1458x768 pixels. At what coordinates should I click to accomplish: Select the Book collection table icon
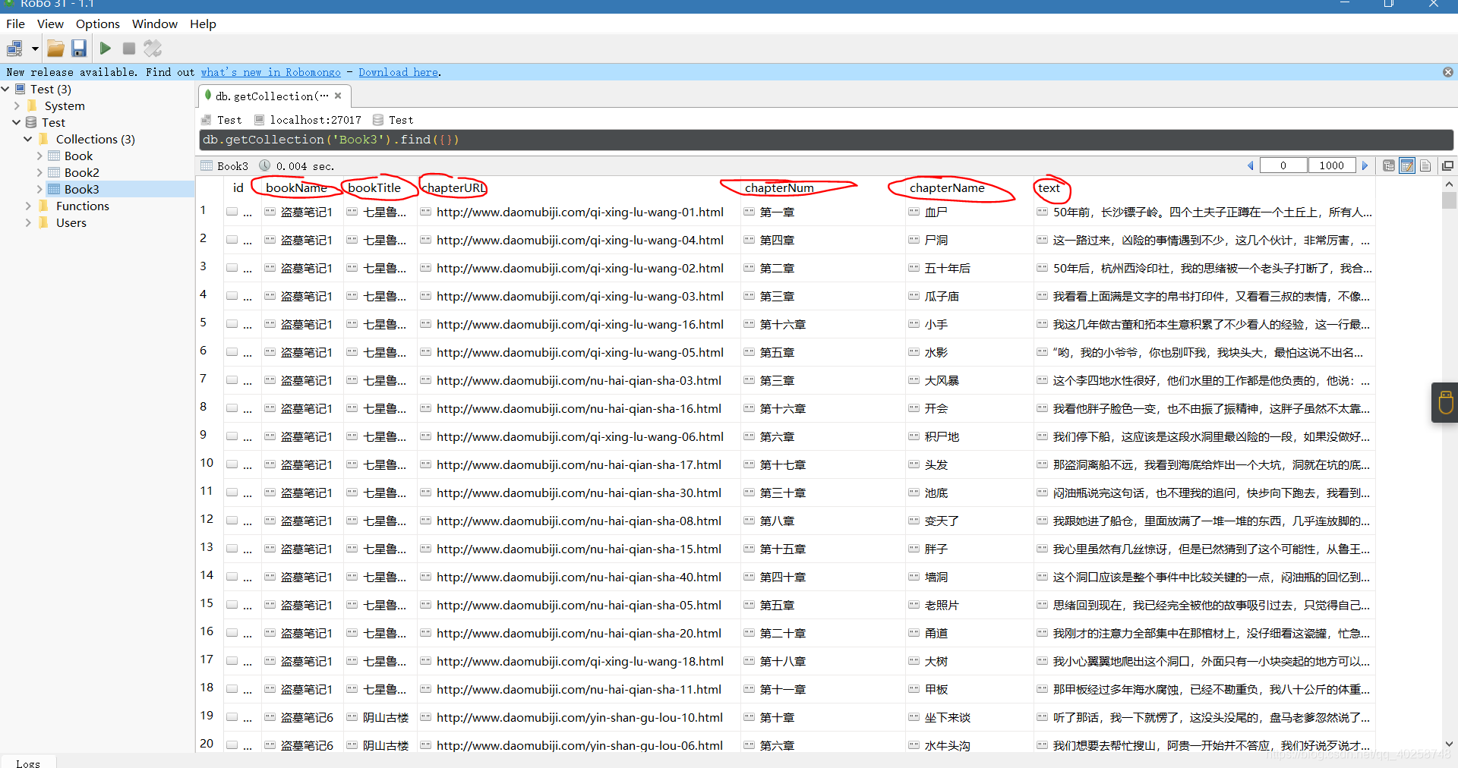54,156
